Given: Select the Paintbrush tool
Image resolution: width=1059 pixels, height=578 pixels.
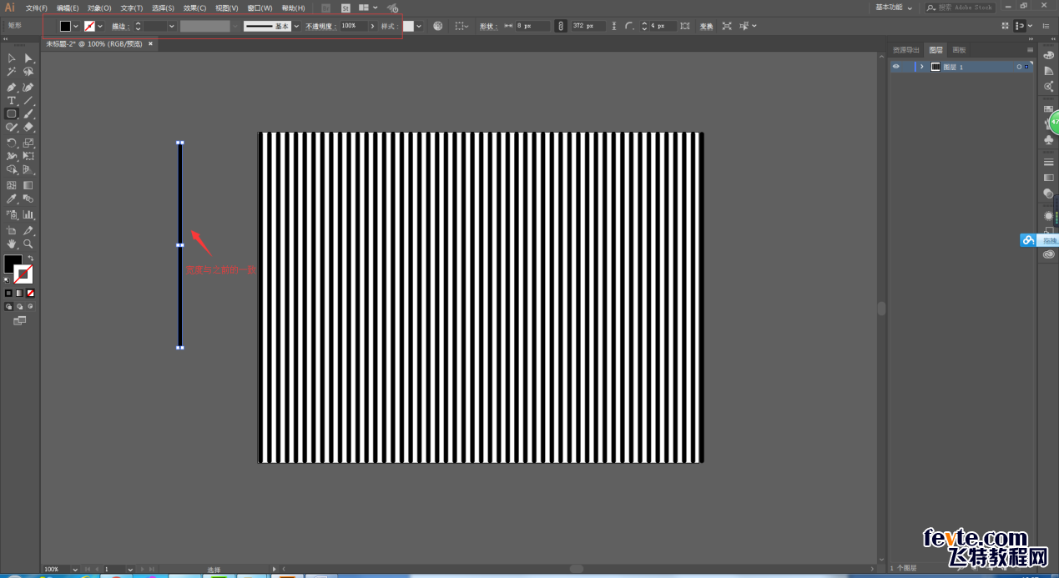Looking at the screenshot, I should (28, 113).
